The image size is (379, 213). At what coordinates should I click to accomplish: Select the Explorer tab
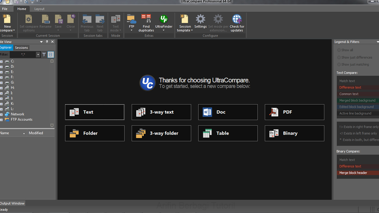click(6, 48)
